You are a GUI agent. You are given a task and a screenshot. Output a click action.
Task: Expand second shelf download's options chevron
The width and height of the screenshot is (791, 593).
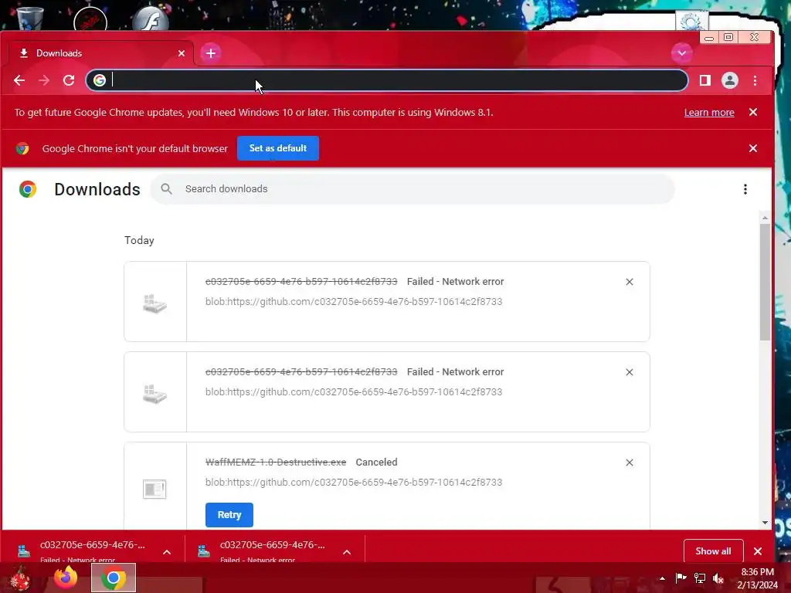click(347, 552)
